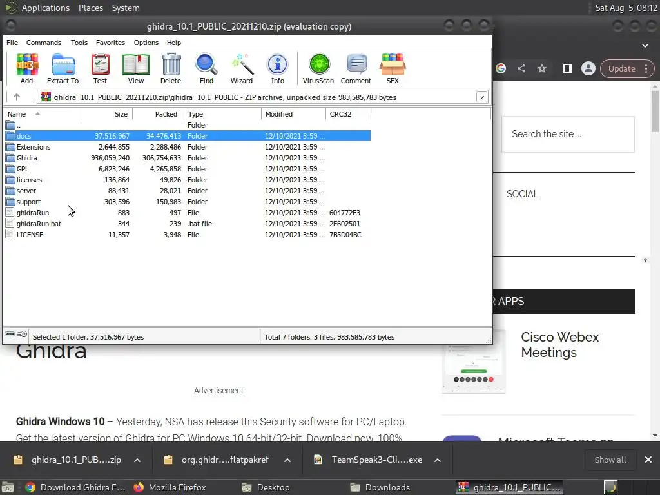The width and height of the screenshot is (660, 495).
Task: Select the licenses folder row
Action: 188,180
